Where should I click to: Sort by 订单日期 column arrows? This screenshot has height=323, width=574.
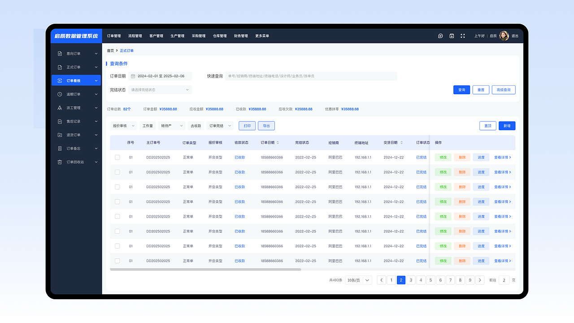pos(278,143)
